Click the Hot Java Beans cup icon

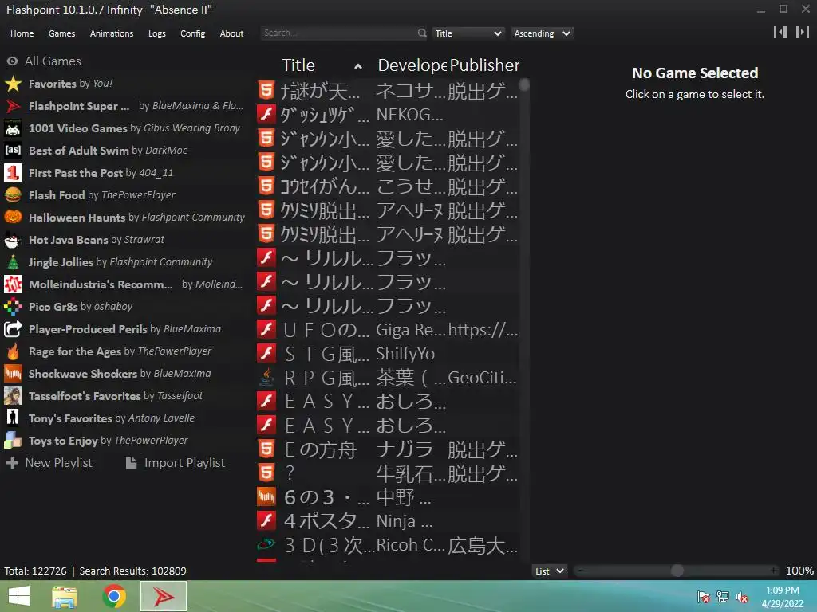pos(13,240)
